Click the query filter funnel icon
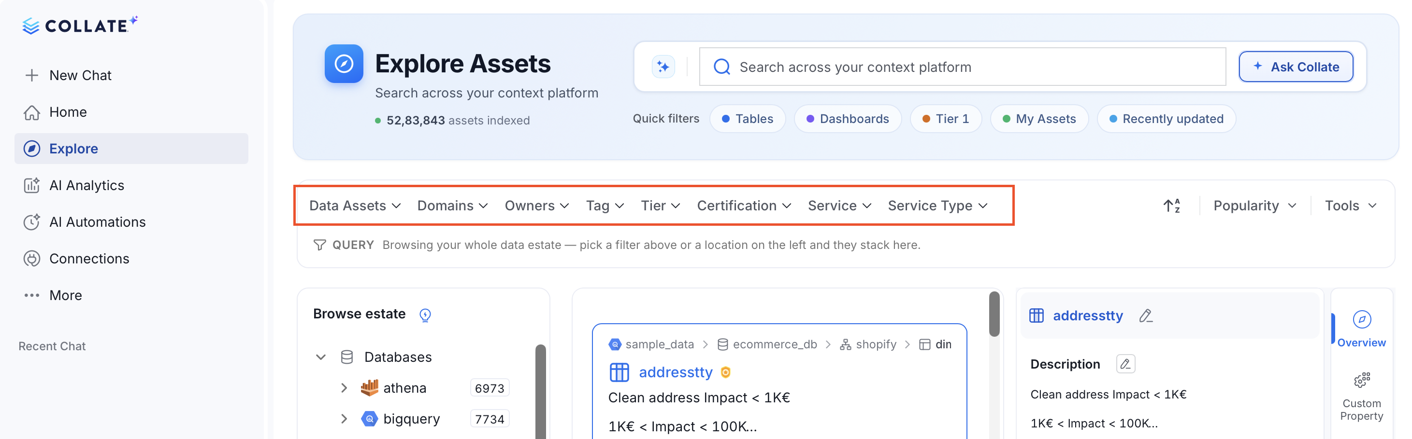This screenshot has height=439, width=1412. point(319,245)
